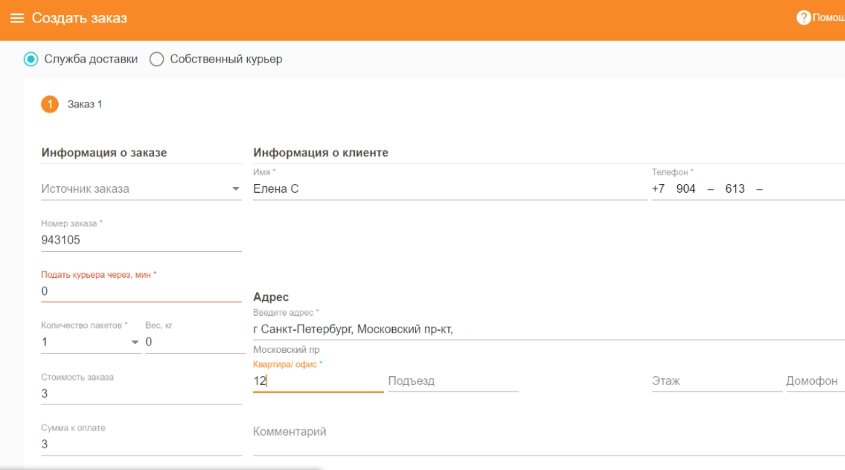Click the Домофон input field

[x=815, y=381]
